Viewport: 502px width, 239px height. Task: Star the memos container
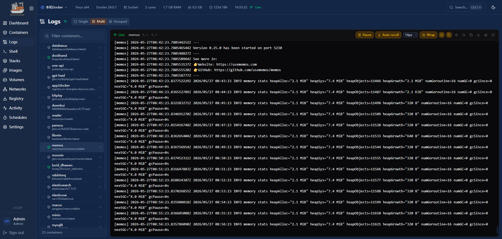coord(100,147)
